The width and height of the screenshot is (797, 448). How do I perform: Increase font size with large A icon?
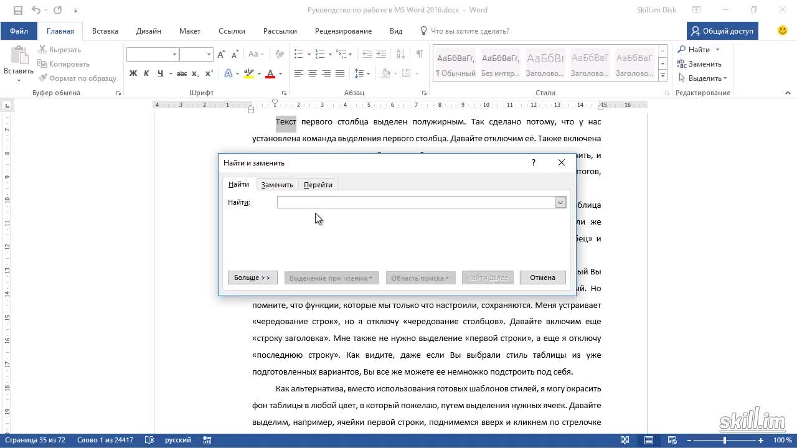tap(222, 55)
